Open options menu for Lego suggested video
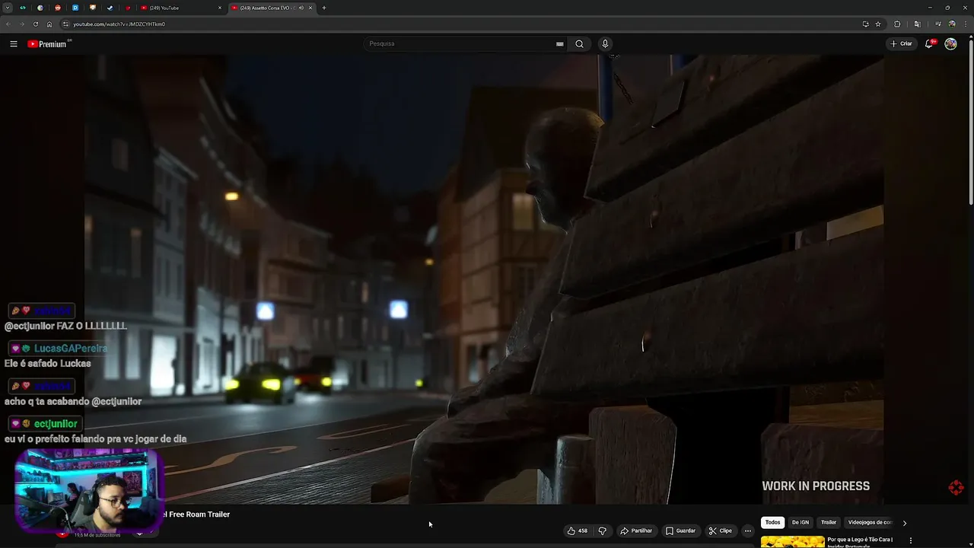The image size is (974, 548). 911,541
